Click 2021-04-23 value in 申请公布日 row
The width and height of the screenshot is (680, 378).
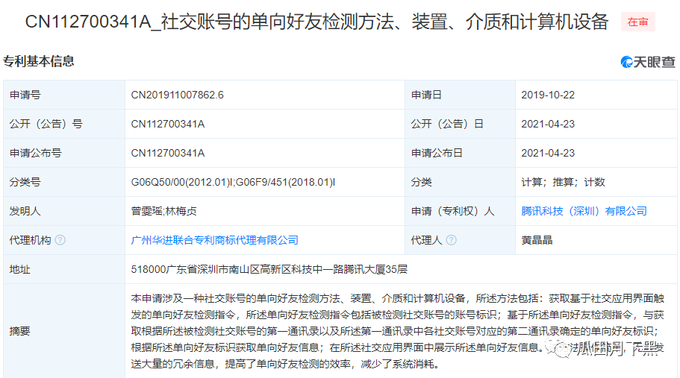pos(548,153)
